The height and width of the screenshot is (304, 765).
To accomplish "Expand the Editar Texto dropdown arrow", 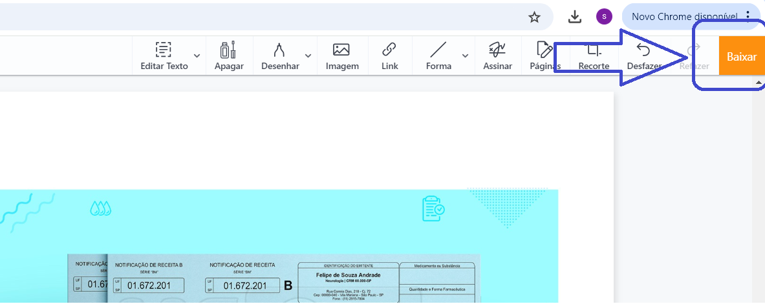I will [x=197, y=56].
